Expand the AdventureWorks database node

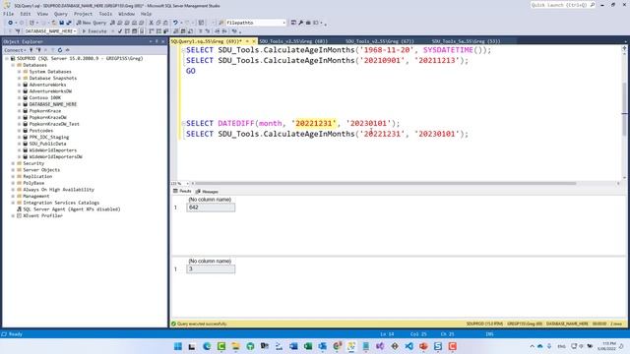click(x=19, y=85)
